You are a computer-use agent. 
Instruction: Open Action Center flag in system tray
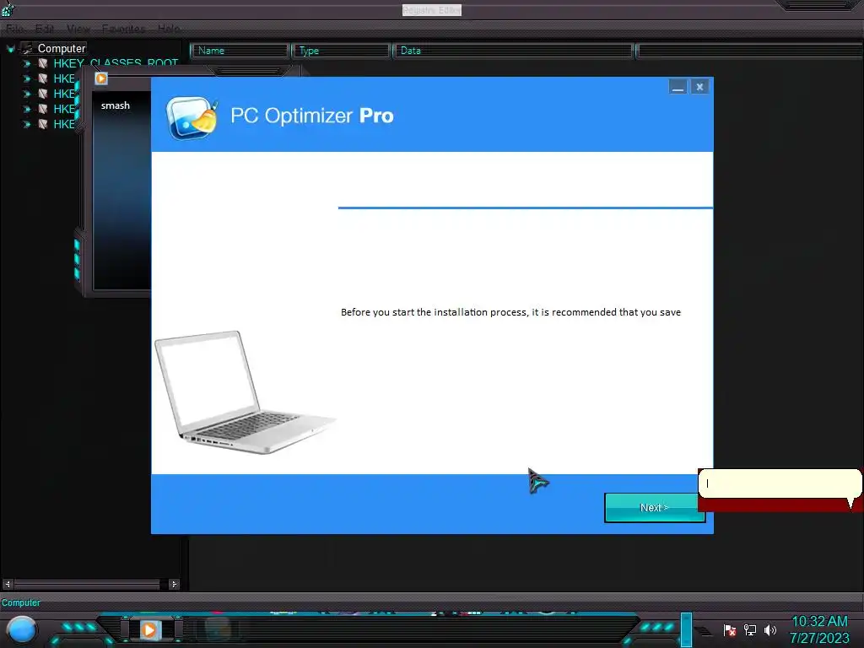coord(730,630)
